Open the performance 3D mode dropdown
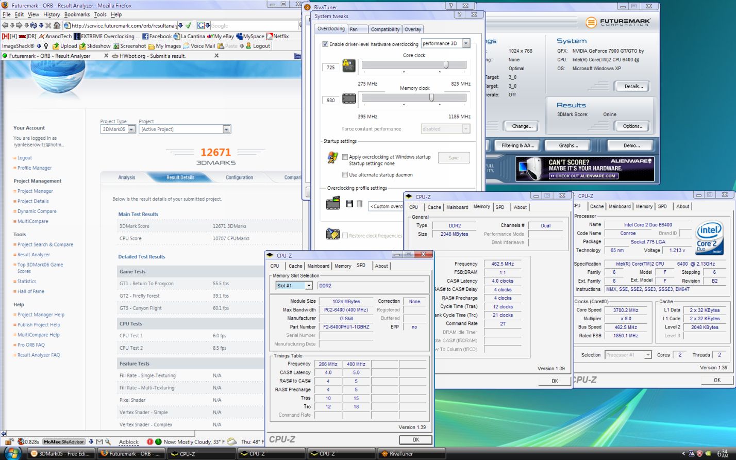This screenshot has height=460, width=736. [466, 43]
